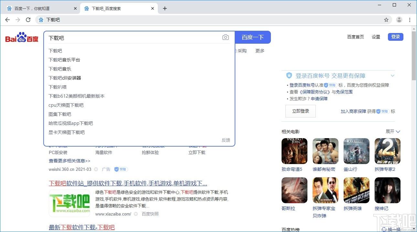Close the 下载吧_百度搜索 tab

pyautogui.click(x=153, y=8)
